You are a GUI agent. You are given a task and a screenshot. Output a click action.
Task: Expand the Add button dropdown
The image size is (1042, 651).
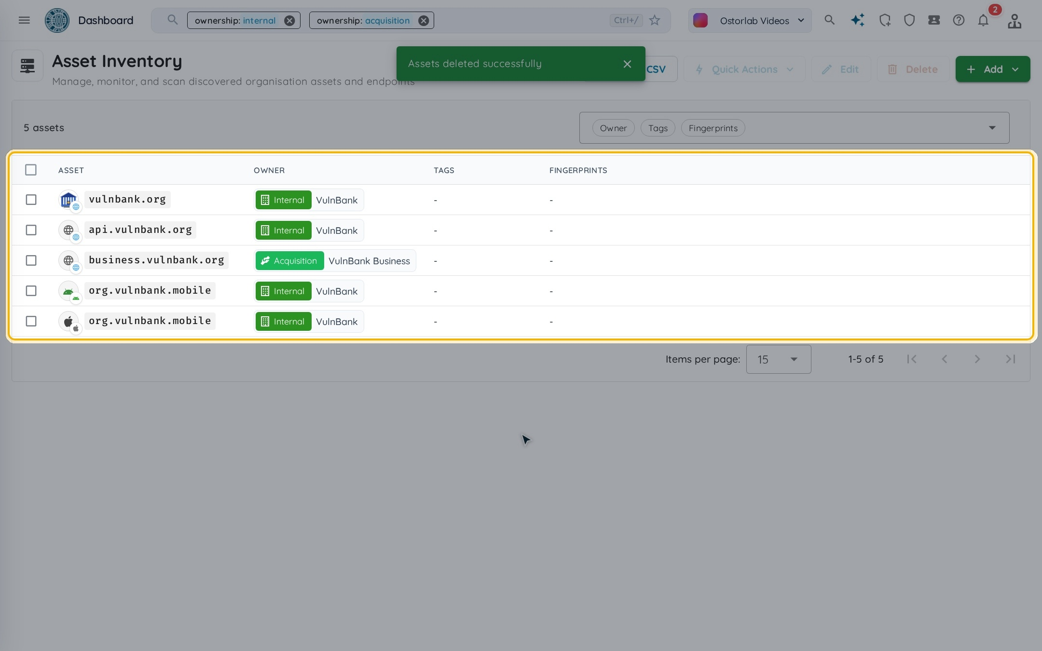pos(1015,69)
